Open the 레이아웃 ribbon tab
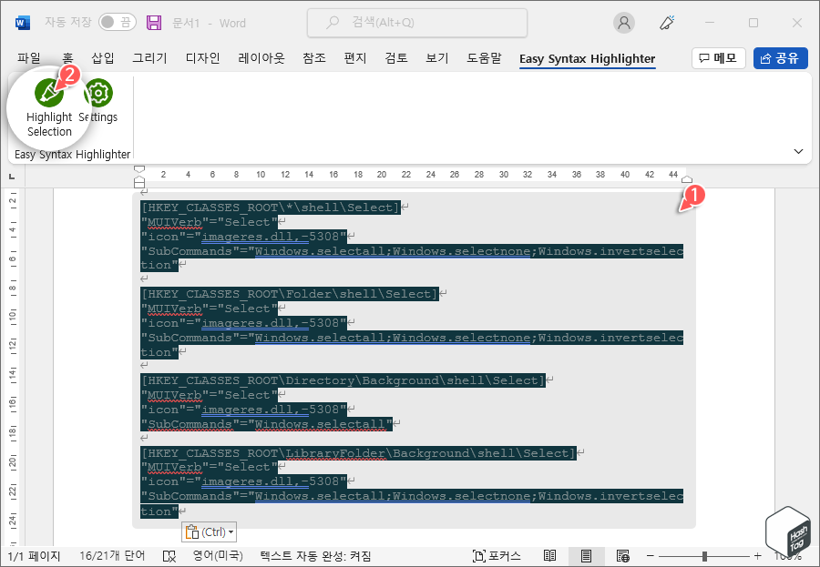This screenshot has height=567, width=820. point(261,58)
